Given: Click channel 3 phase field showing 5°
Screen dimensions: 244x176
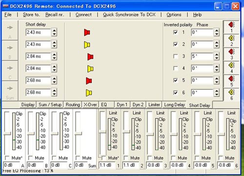Looking at the screenshot, I should click(202, 56).
